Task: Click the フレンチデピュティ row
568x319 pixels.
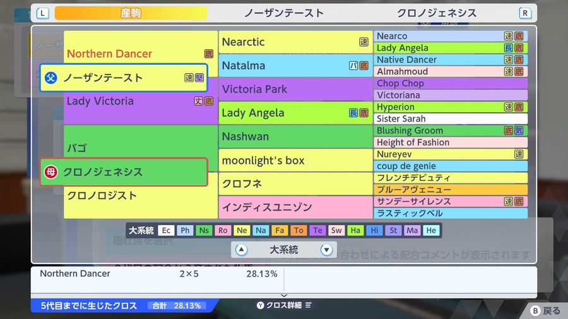Action: [451, 178]
